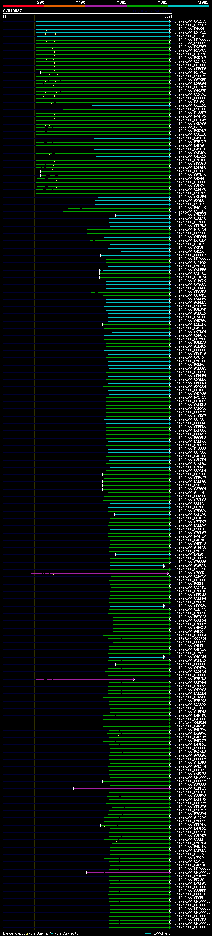The height and width of the screenshot is (936, 212).
Task: Click the UniRef100_Q23CV9 hit label
Action: [190, 704]
